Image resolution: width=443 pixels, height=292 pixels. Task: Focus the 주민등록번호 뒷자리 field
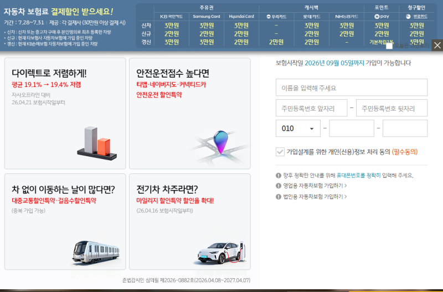click(392, 108)
